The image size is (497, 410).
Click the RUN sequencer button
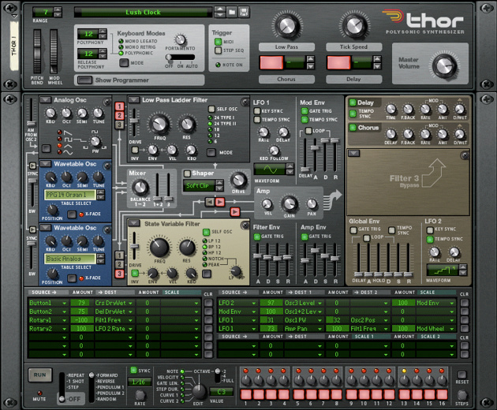pos(39,375)
